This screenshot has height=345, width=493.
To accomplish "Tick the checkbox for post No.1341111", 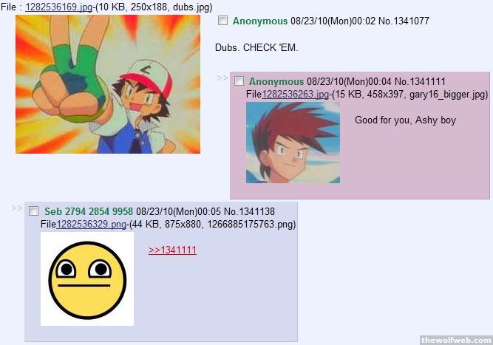I will [239, 81].
